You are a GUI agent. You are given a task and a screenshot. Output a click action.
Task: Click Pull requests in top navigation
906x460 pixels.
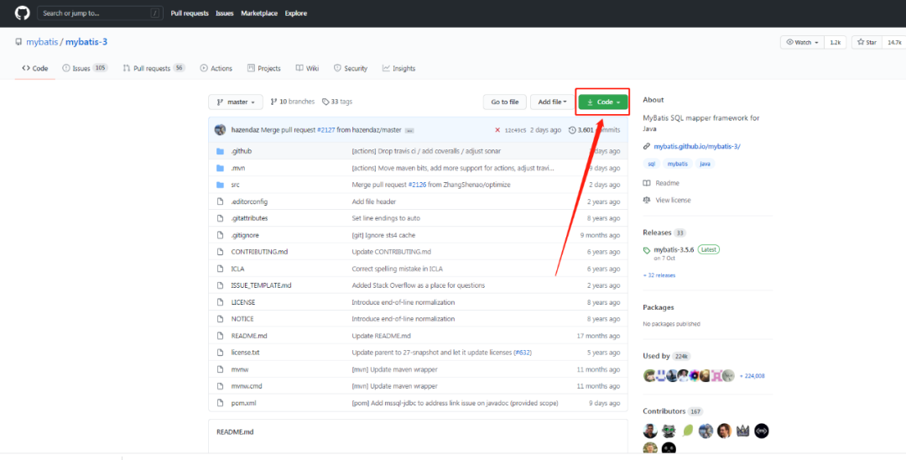coord(190,13)
